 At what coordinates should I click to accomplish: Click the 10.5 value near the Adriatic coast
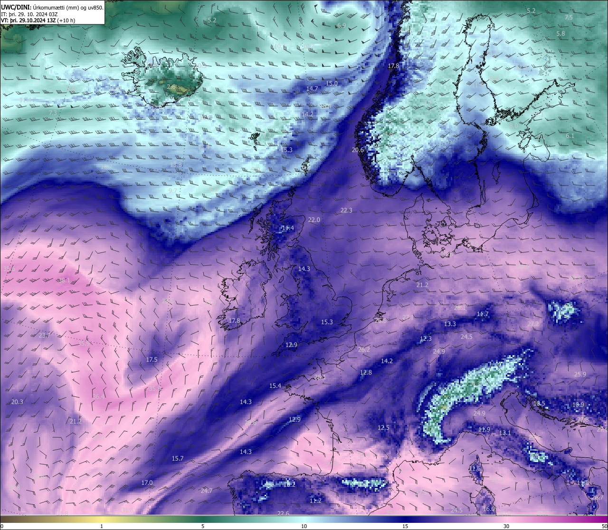tap(539, 404)
